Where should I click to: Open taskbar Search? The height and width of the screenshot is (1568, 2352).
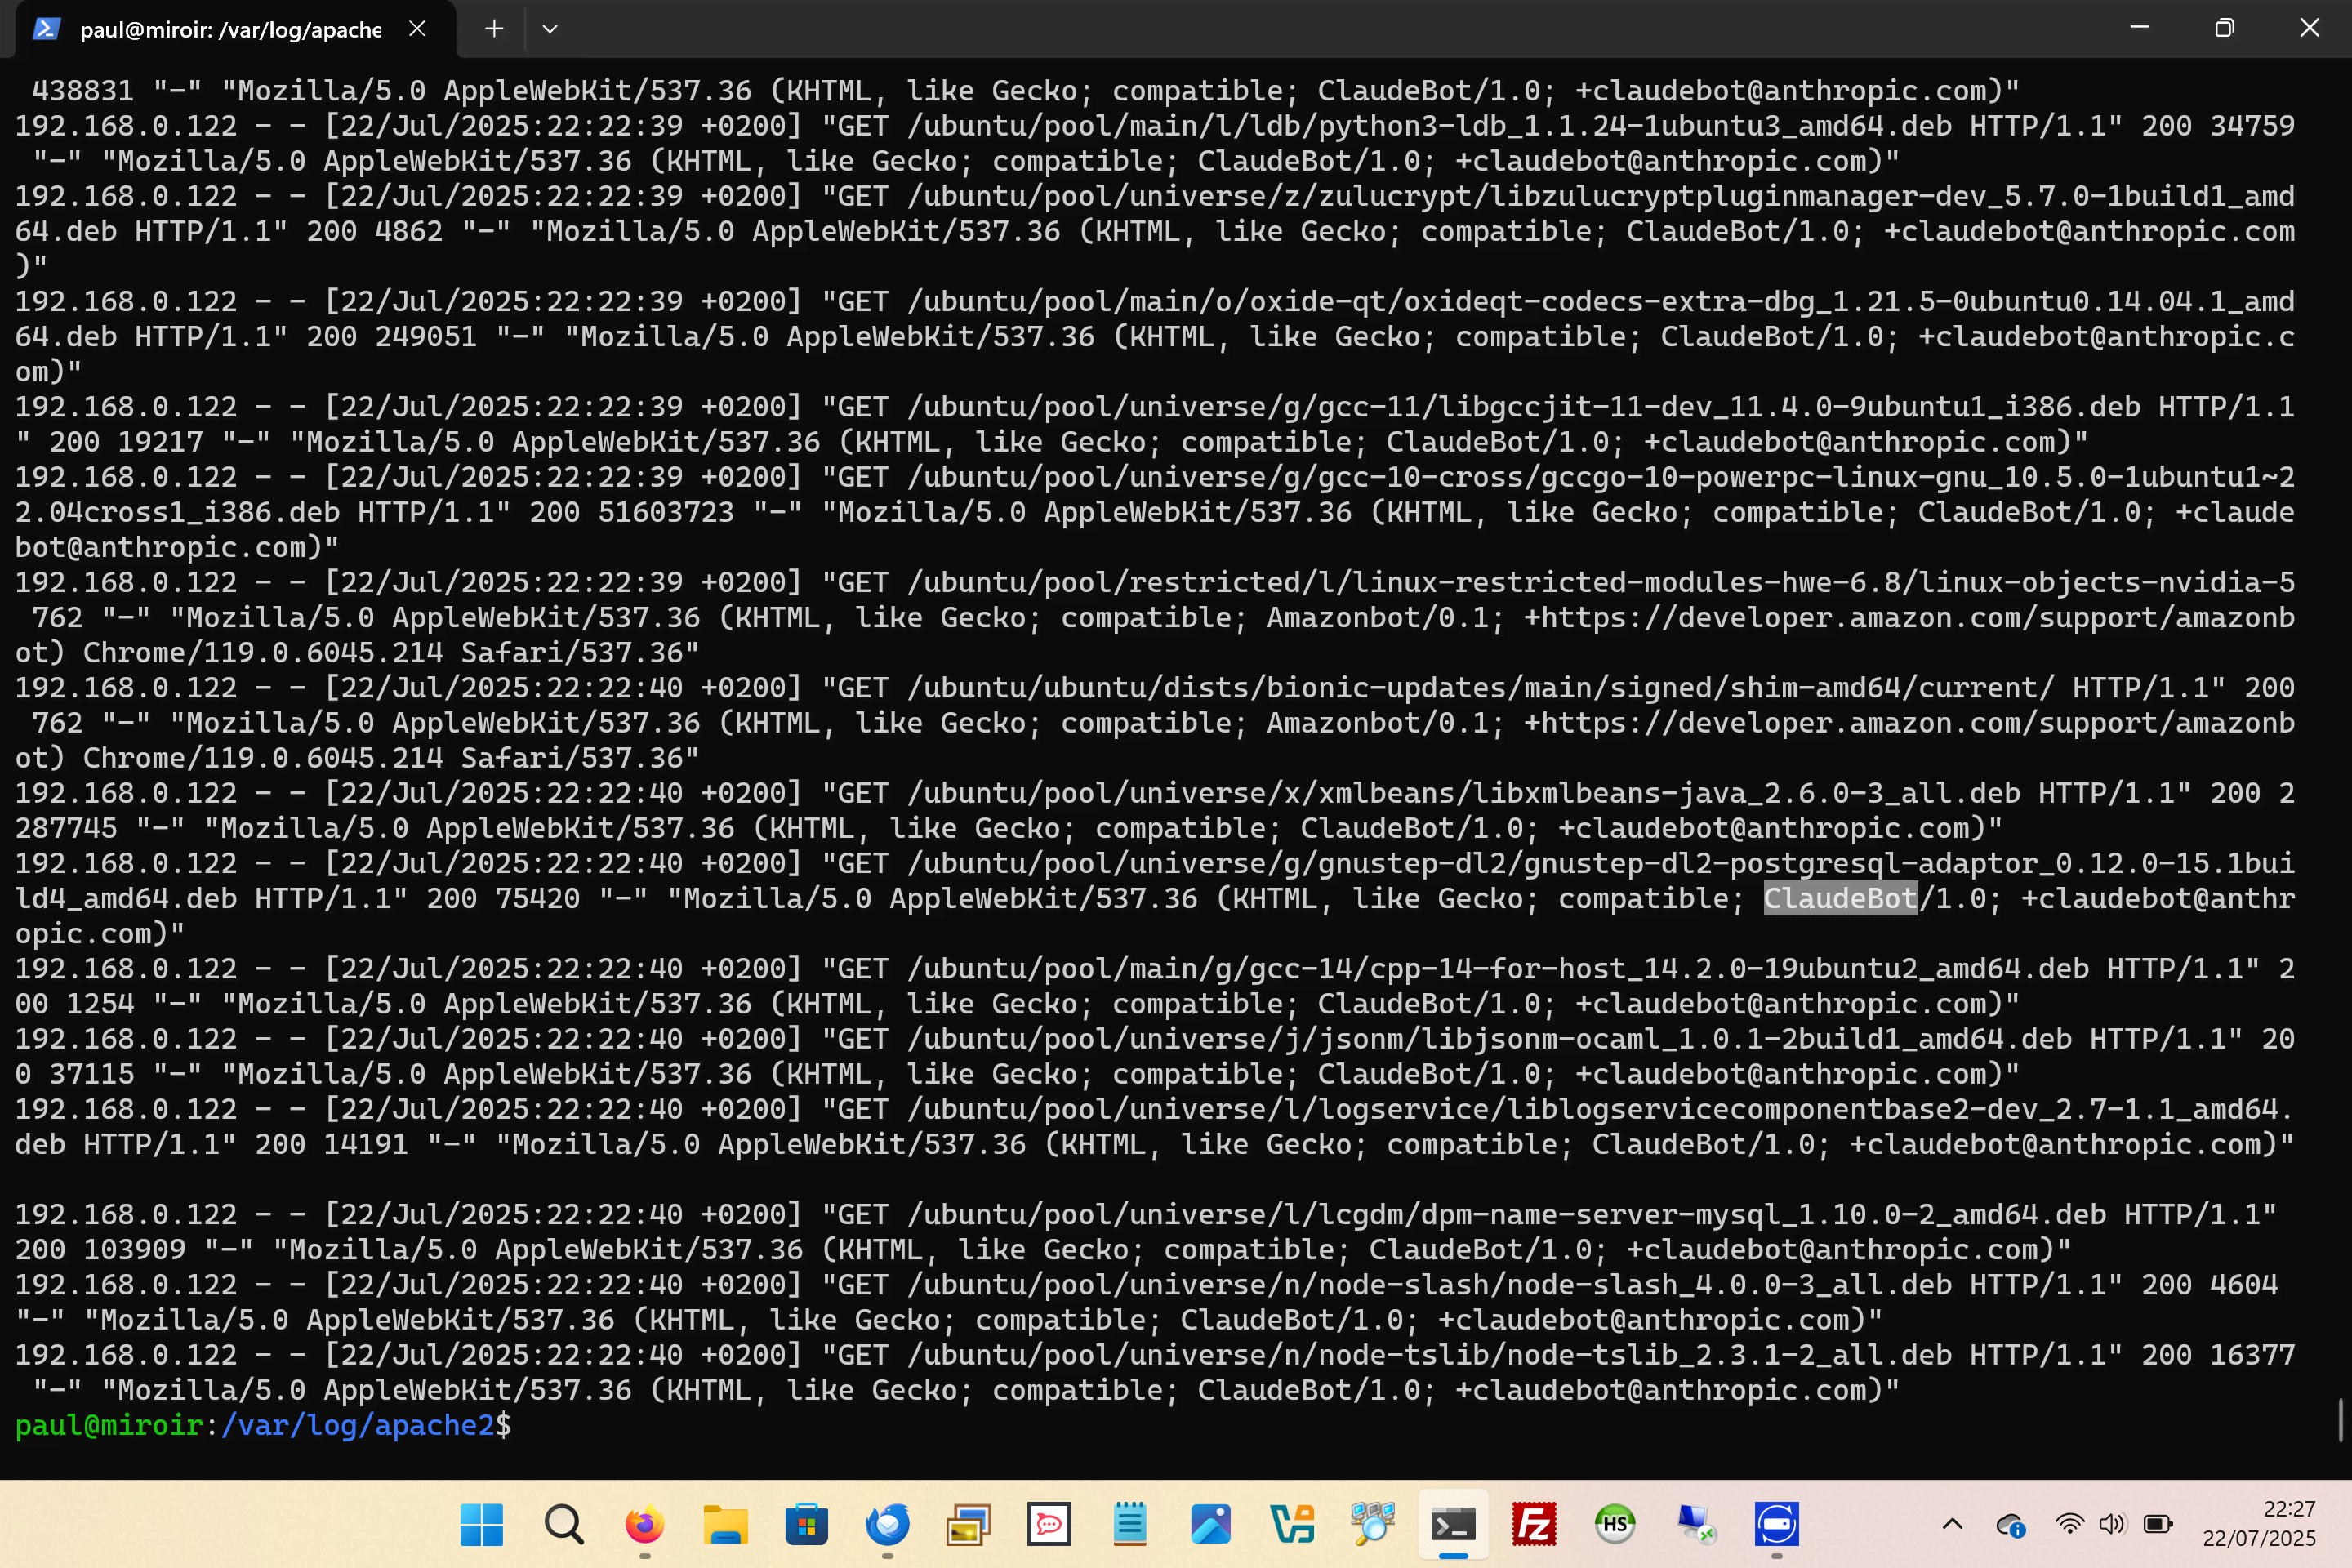(563, 1525)
